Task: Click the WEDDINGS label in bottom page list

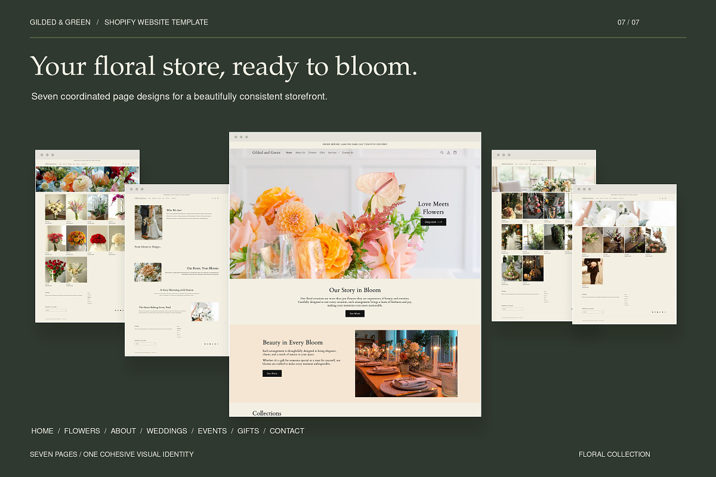Action: click(167, 430)
